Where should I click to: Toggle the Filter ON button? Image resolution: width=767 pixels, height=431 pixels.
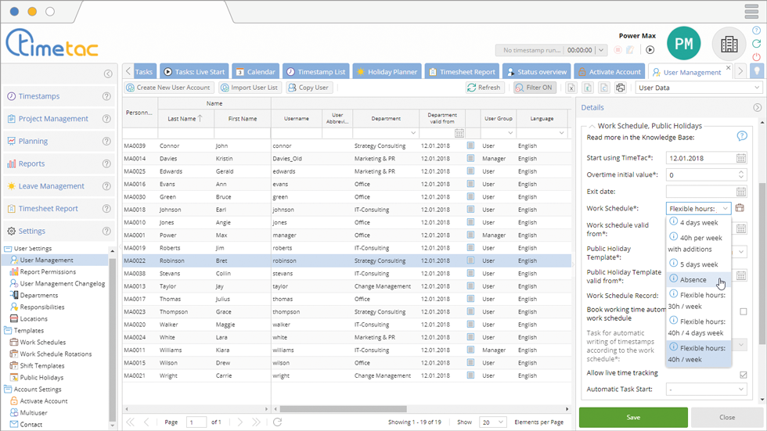(x=534, y=88)
